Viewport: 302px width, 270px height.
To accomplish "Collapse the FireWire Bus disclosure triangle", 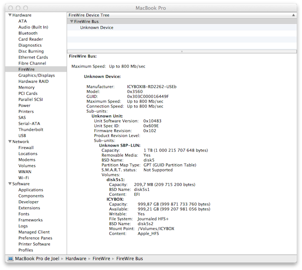I will [72, 22].
